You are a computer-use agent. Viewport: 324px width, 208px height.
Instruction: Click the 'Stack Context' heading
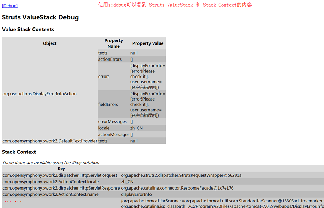point(19,152)
